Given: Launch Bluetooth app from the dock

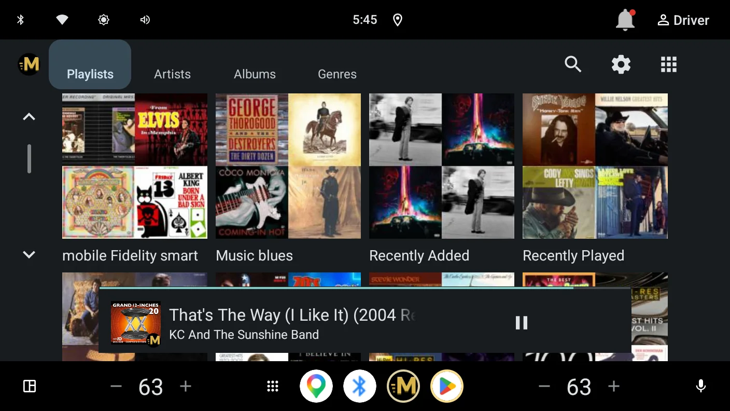Looking at the screenshot, I should coord(360,386).
